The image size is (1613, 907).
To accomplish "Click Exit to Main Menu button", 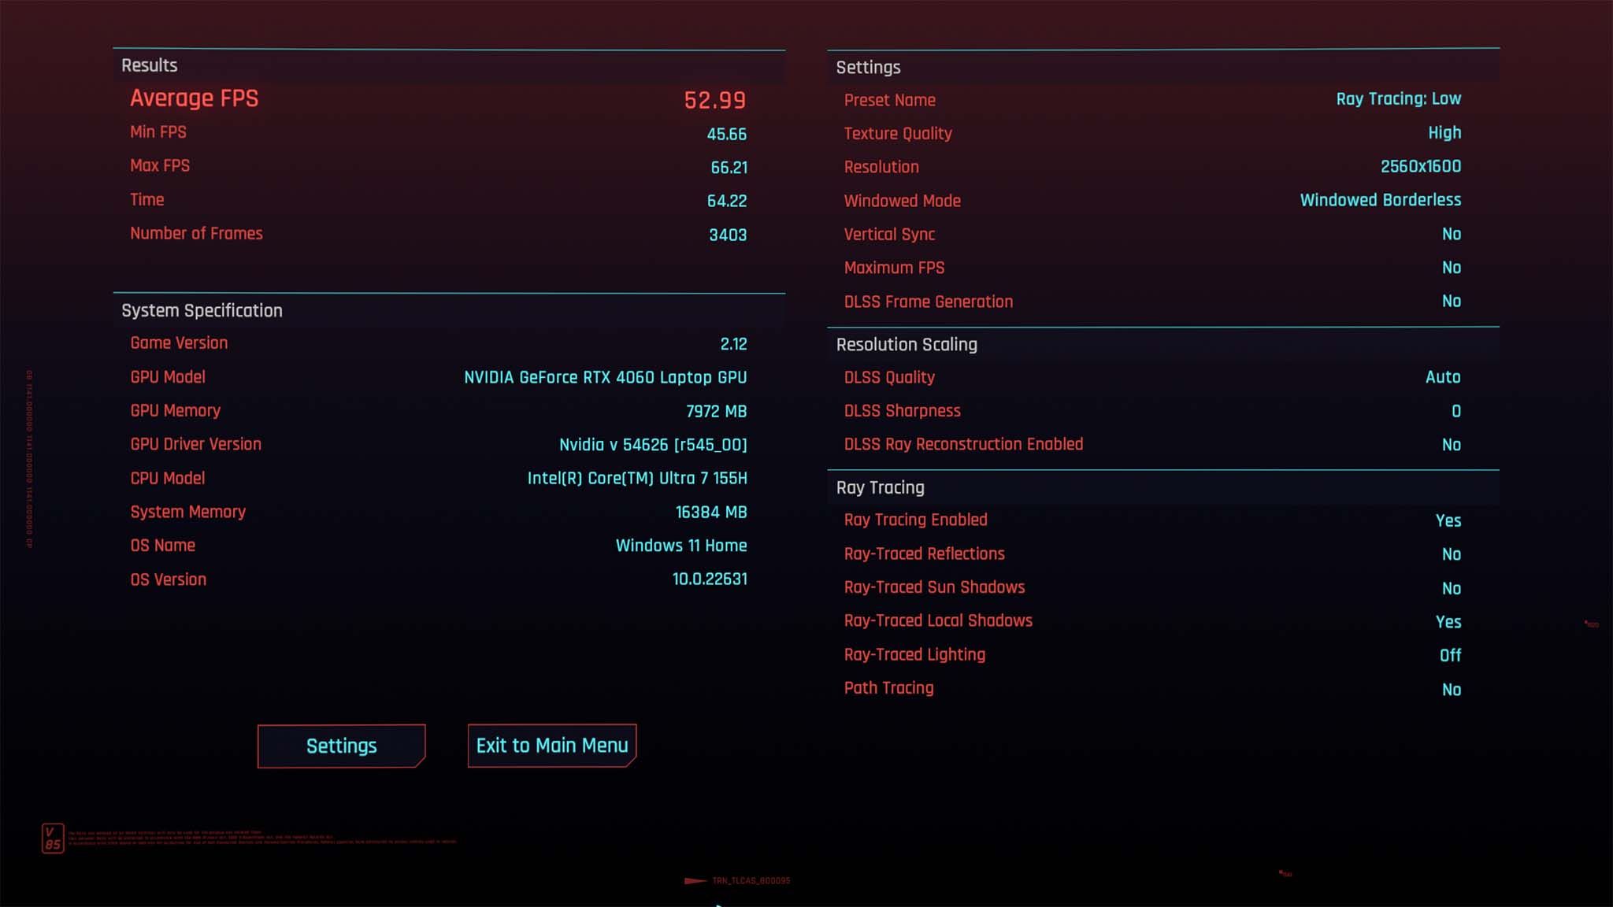I will (x=551, y=744).
